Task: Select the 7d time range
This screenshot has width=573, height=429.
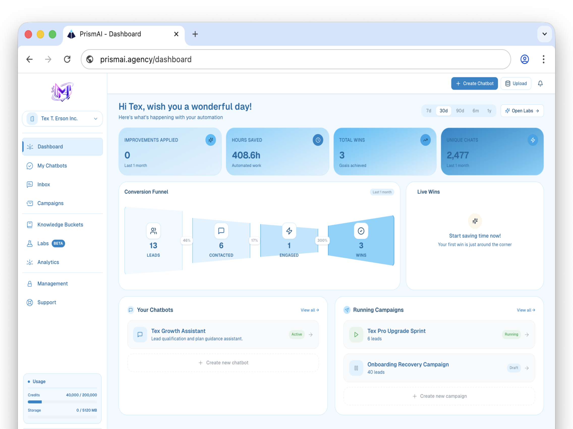Action: (x=428, y=111)
